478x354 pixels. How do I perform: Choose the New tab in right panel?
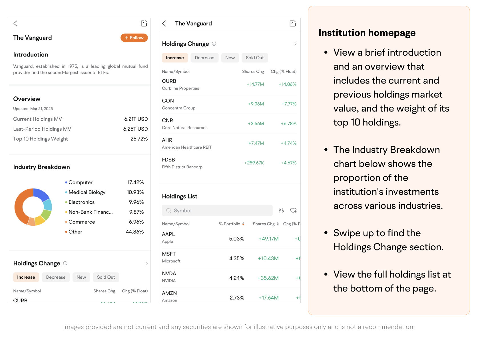pos(230,58)
